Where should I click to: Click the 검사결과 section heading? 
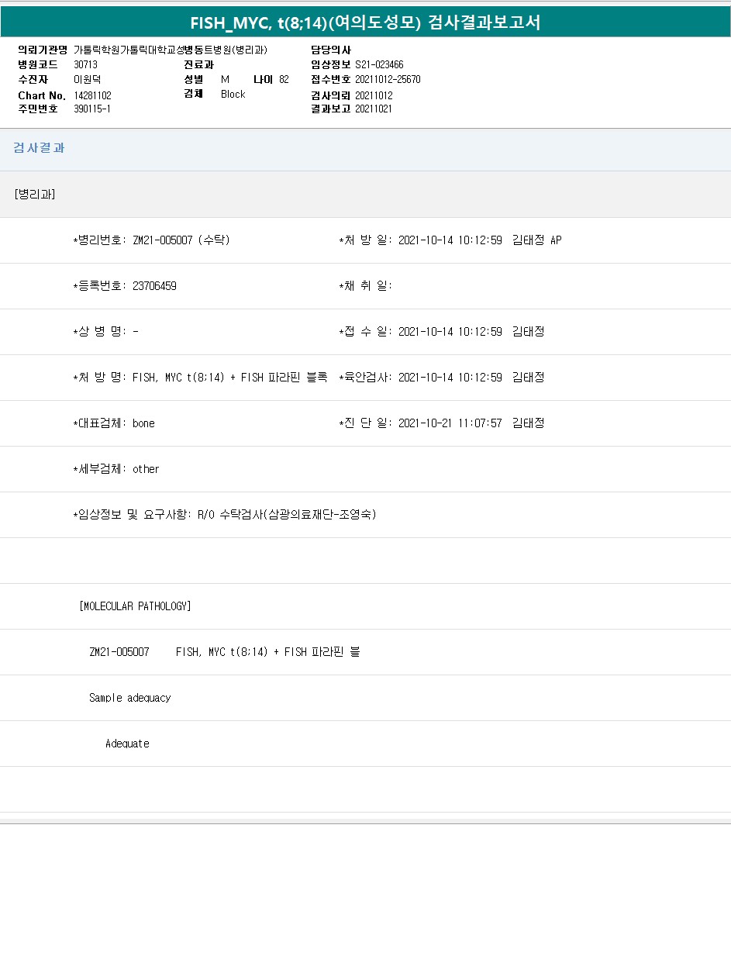(39, 148)
